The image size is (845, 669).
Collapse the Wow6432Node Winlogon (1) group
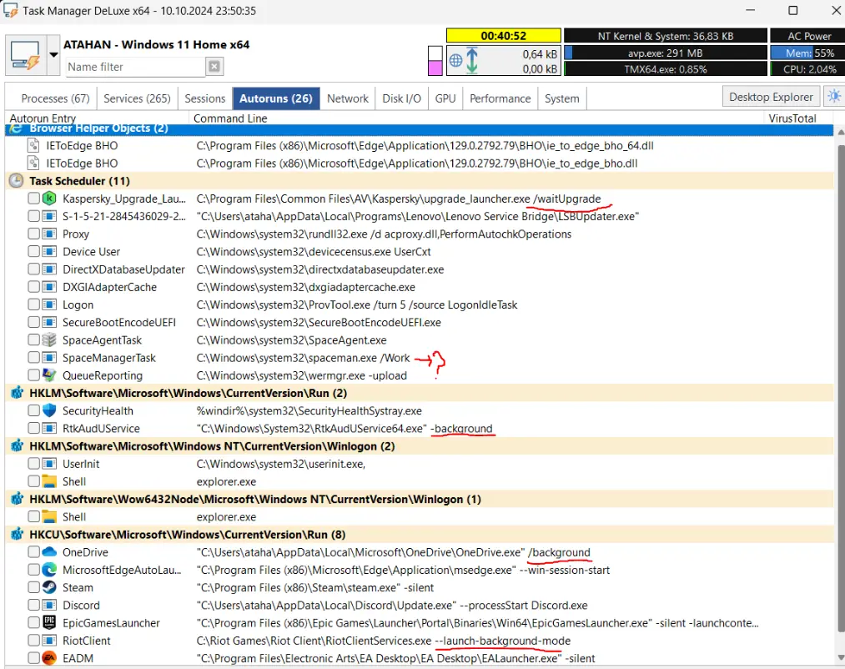click(420, 499)
